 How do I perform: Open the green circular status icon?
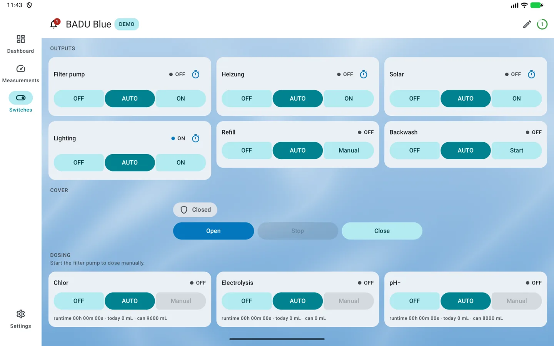[542, 24]
